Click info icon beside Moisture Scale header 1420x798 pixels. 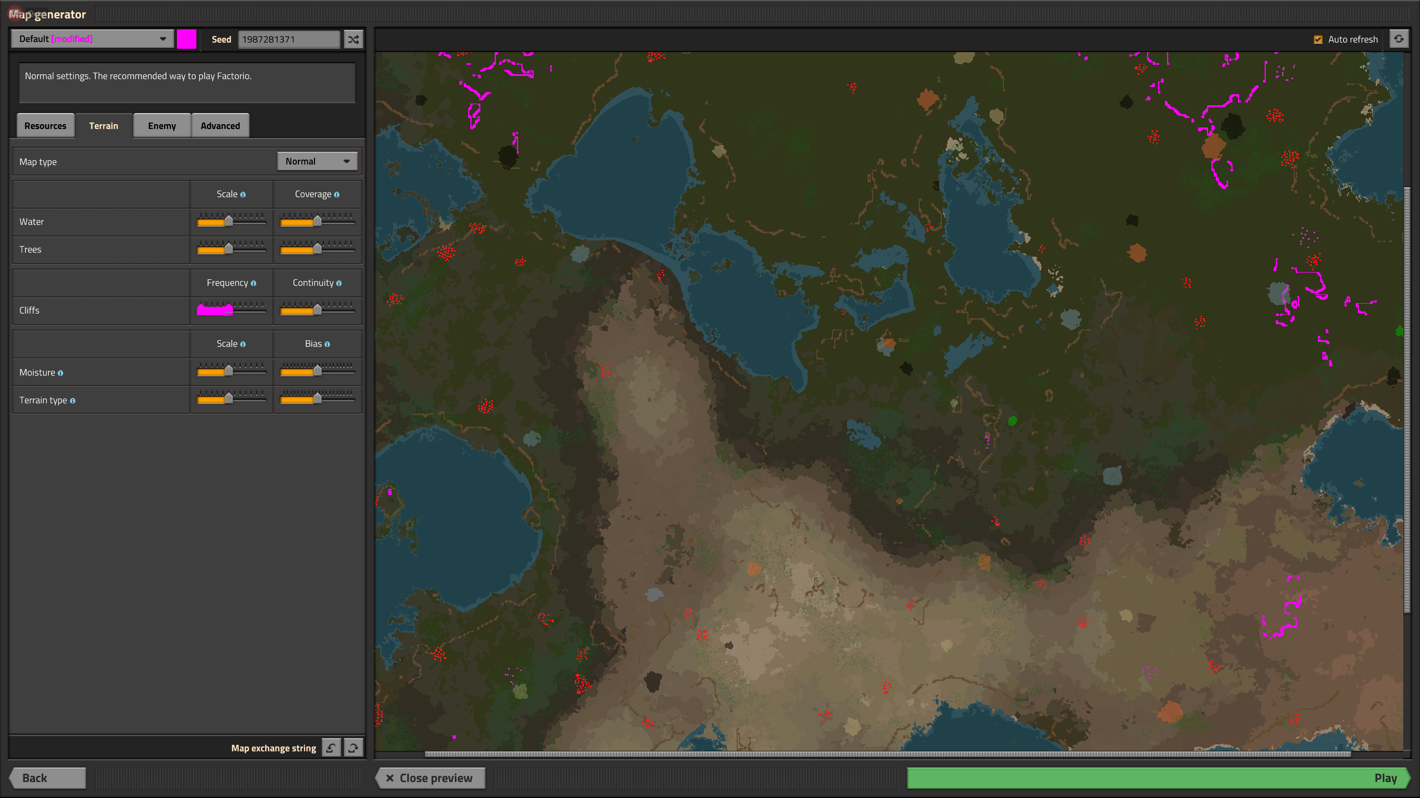point(243,344)
